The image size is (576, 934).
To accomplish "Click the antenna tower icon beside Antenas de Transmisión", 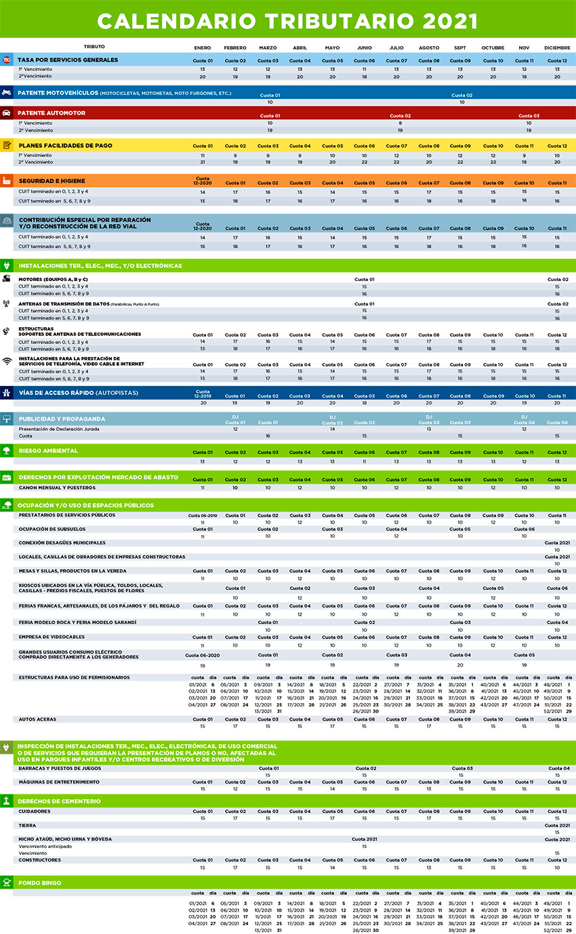I will pos(6,304).
